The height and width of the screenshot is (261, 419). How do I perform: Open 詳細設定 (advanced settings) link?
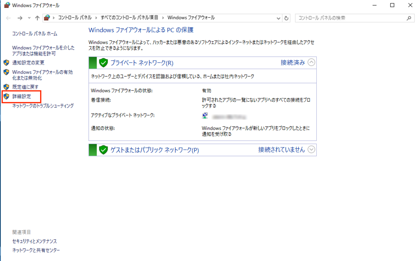point(22,96)
